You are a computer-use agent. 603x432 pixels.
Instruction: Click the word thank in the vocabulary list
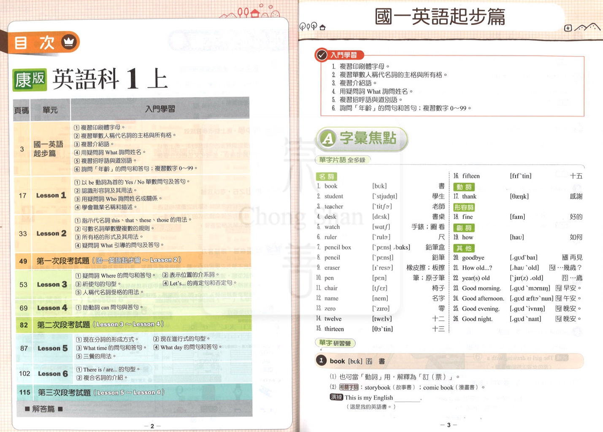pos(469,196)
